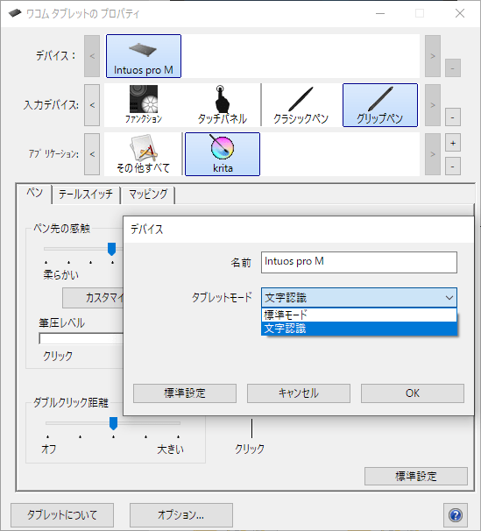The image size is (481, 531).
Task: Click 標準設定 button on the ペン tab
Action: (x=416, y=476)
